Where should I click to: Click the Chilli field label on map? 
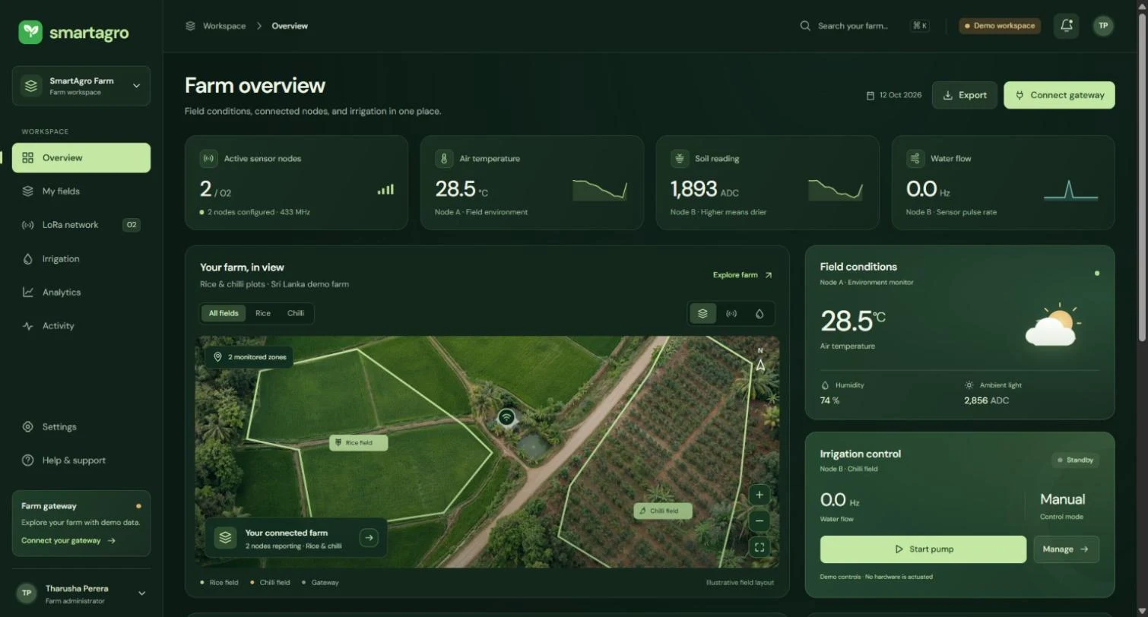[663, 511]
